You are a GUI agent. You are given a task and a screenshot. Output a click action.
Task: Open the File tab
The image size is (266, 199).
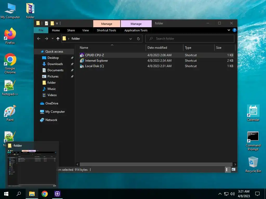tap(41, 30)
